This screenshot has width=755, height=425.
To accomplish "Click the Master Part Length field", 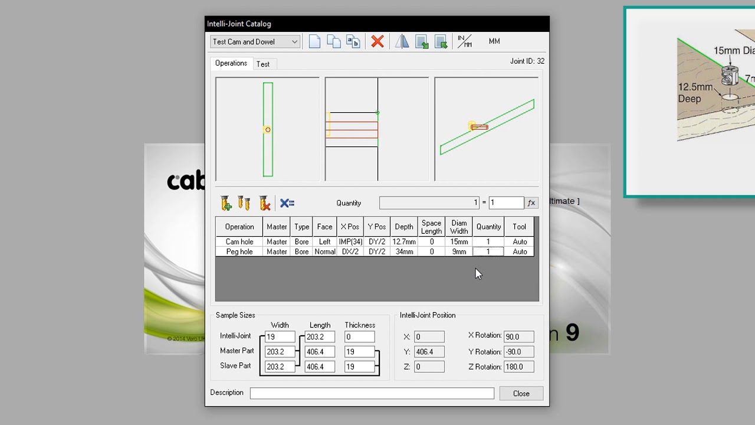I will pyautogui.click(x=320, y=351).
